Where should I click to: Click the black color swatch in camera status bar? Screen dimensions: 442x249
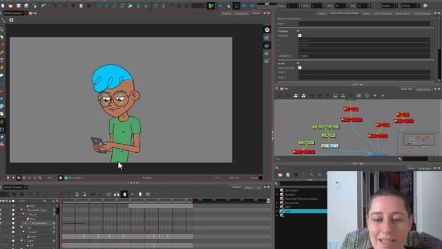(261, 178)
